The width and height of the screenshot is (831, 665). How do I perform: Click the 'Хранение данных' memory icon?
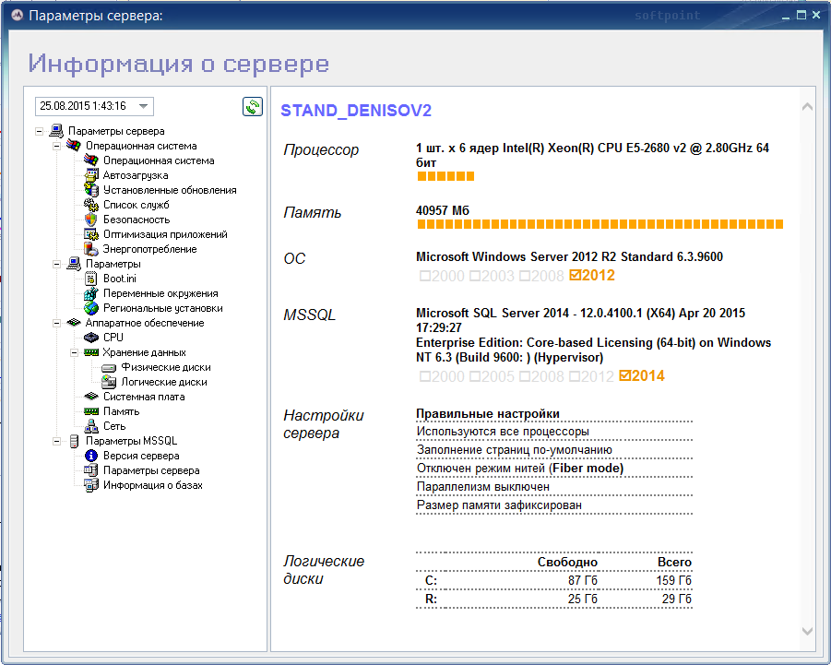click(x=91, y=351)
